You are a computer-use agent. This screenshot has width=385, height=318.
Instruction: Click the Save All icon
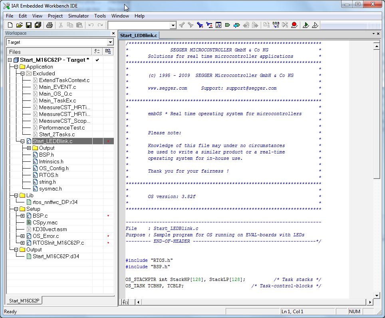[x=38, y=25]
